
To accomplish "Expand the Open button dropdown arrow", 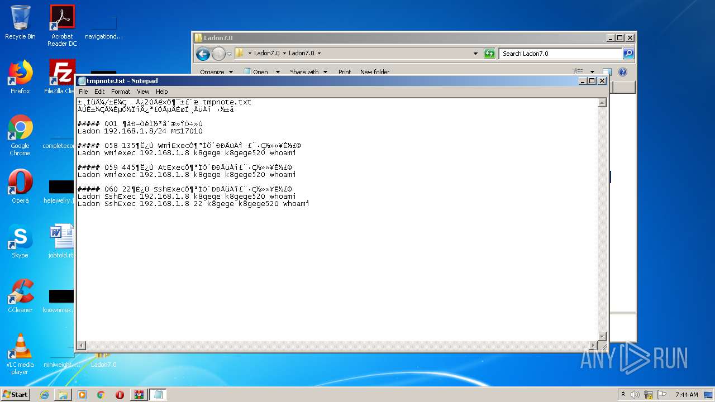I will click(278, 72).
